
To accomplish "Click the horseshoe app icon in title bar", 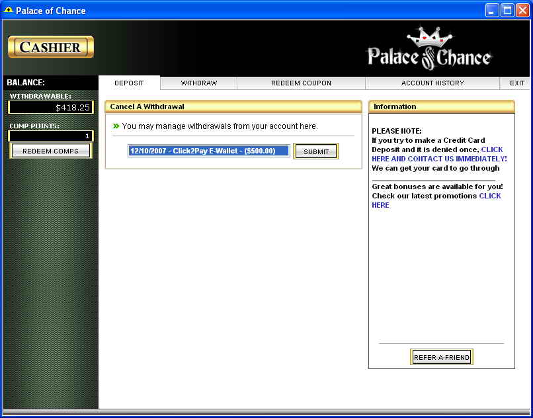I will pyautogui.click(x=9, y=11).
